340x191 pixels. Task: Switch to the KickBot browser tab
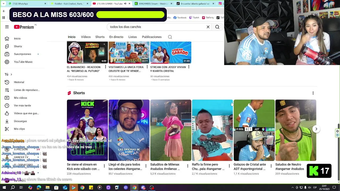pyautogui.click(x=69, y=4)
